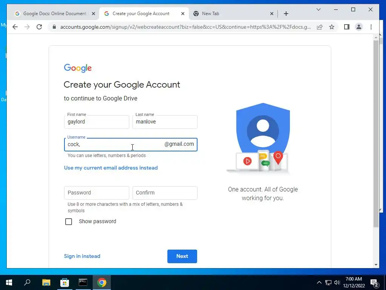Close the New Tab tab

pos(271,14)
